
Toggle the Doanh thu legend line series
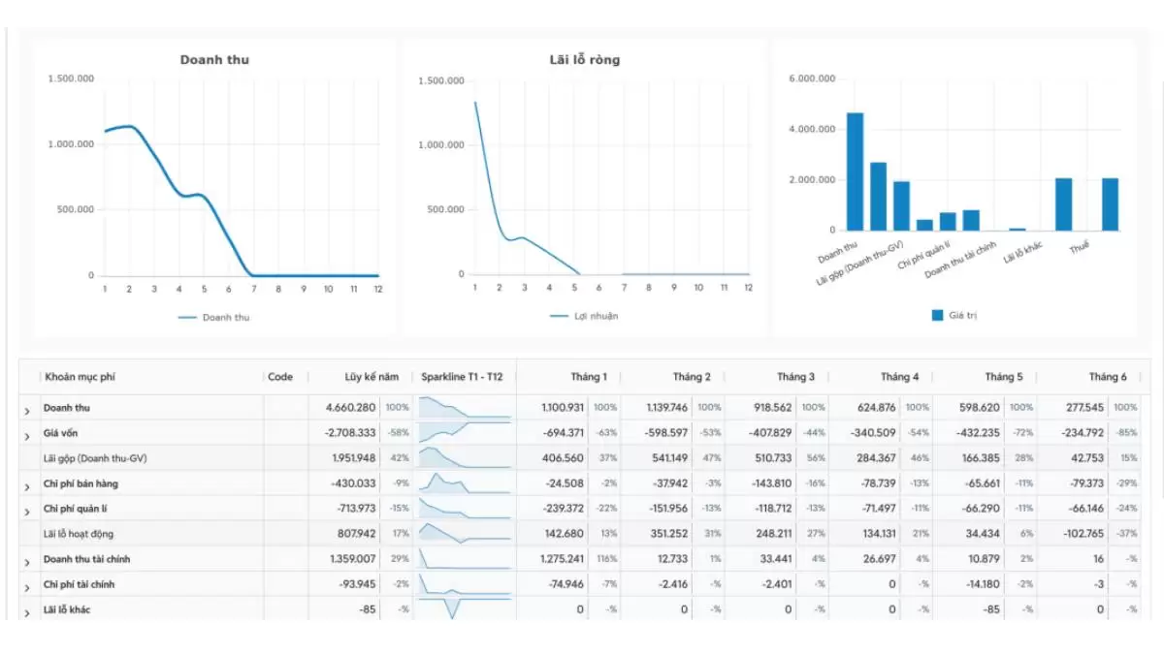click(x=213, y=317)
